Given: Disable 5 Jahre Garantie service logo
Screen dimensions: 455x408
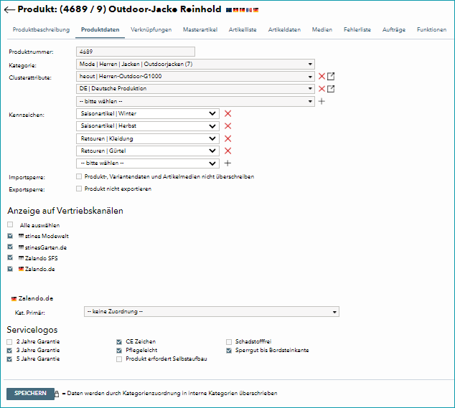Looking at the screenshot, I should point(9,359).
